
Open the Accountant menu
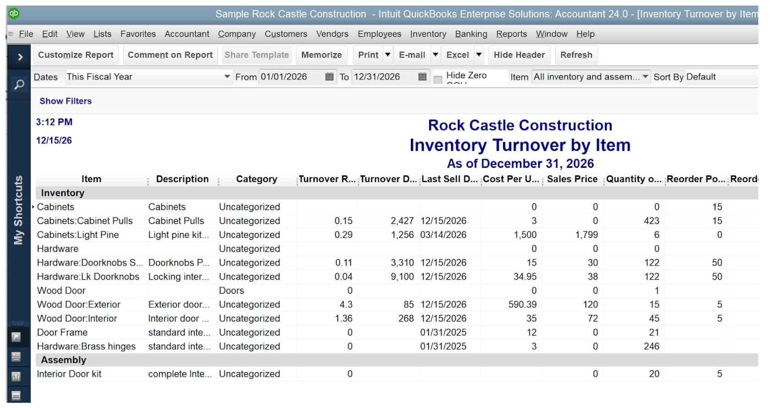(x=187, y=34)
